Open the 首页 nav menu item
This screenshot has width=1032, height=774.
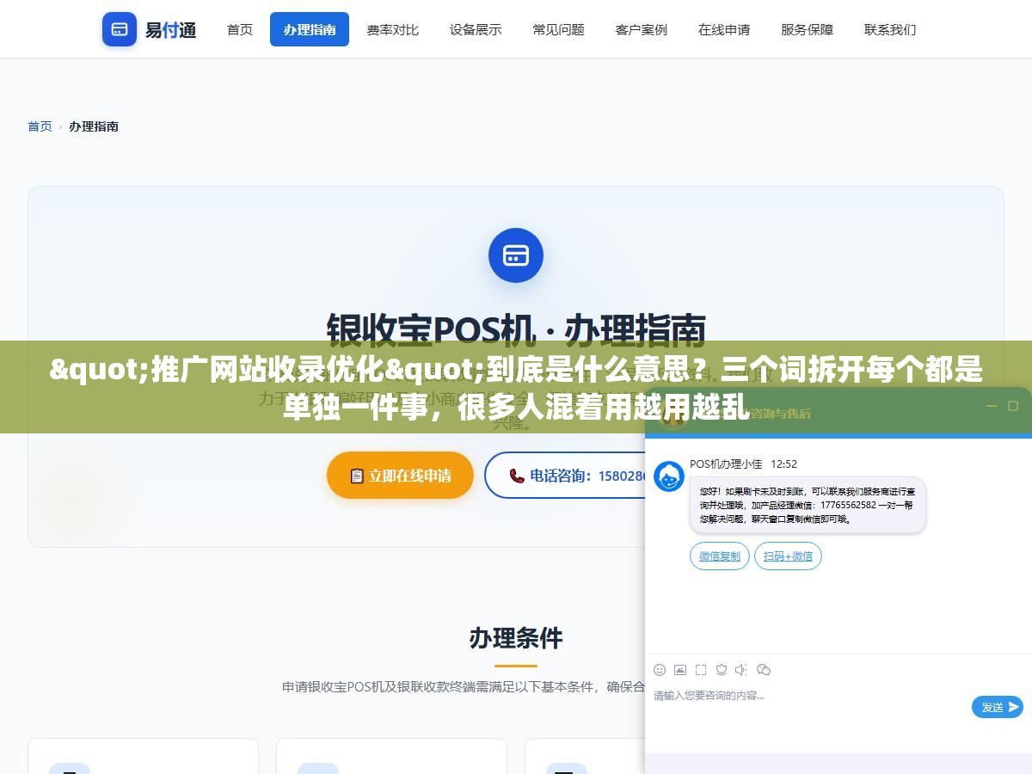(240, 29)
